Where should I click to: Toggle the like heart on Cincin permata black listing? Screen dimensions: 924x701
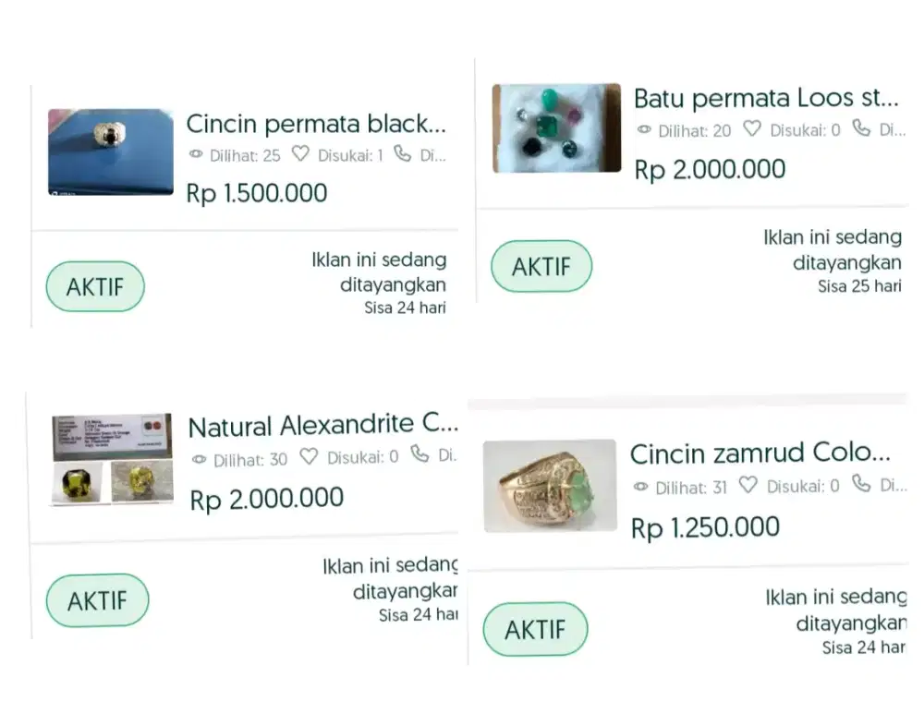(x=299, y=154)
